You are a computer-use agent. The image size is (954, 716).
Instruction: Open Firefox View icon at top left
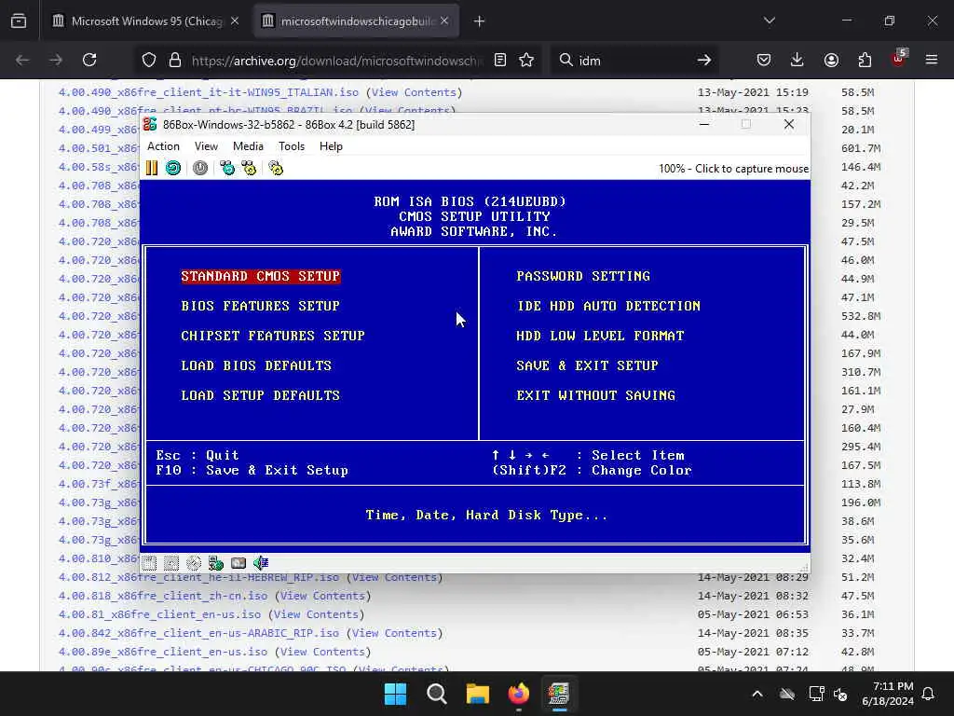[19, 21]
